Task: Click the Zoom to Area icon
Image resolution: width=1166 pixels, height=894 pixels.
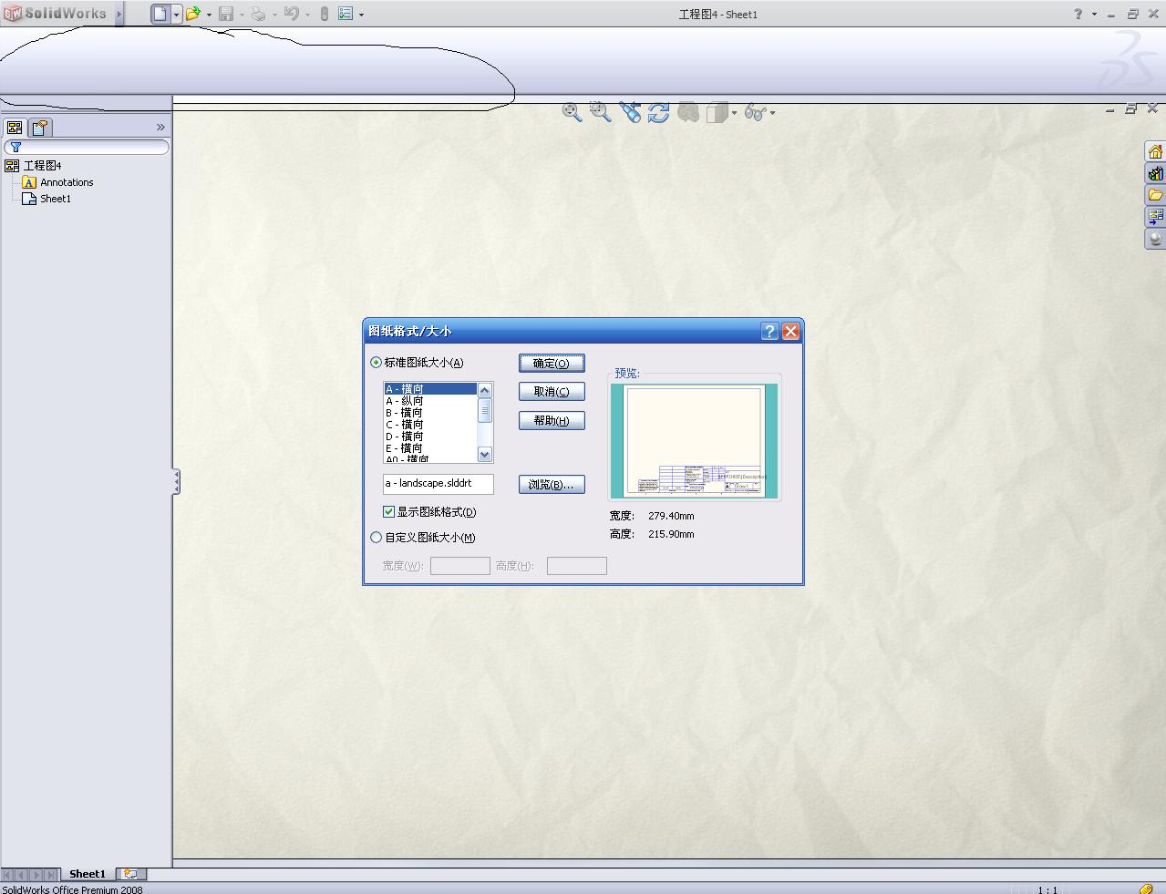Action: coord(600,112)
